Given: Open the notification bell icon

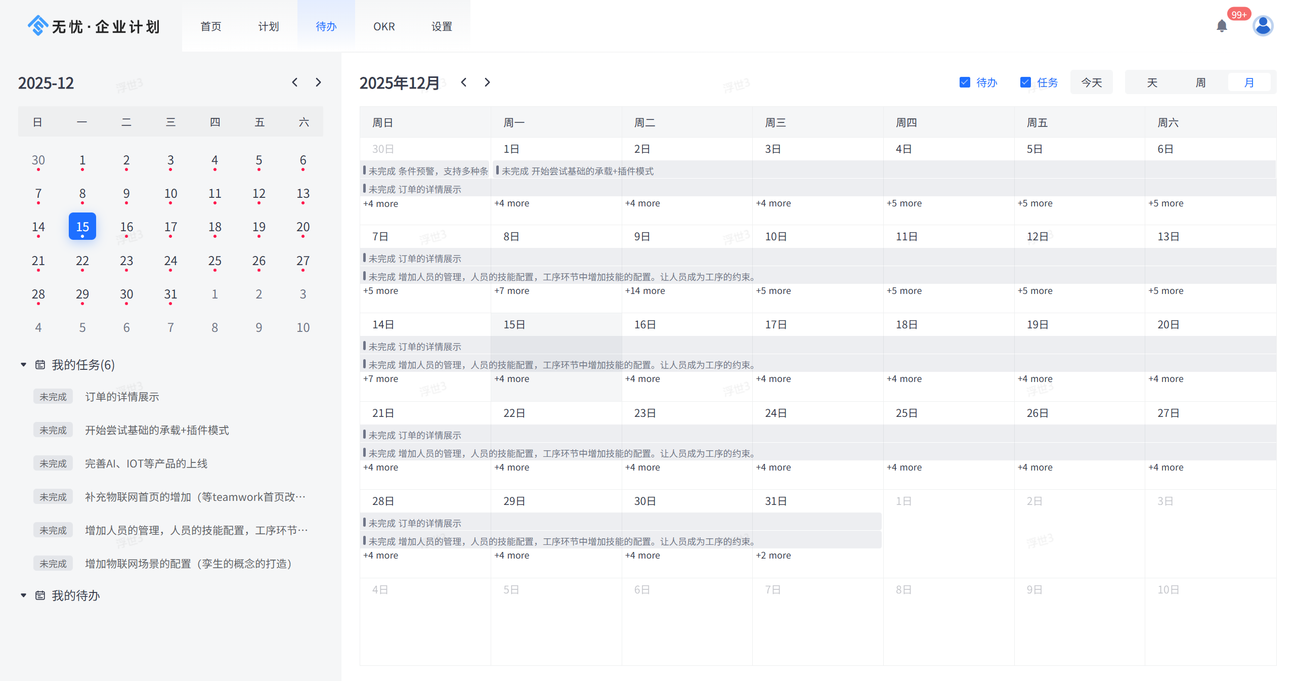Looking at the screenshot, I should tap(1221, 26).
